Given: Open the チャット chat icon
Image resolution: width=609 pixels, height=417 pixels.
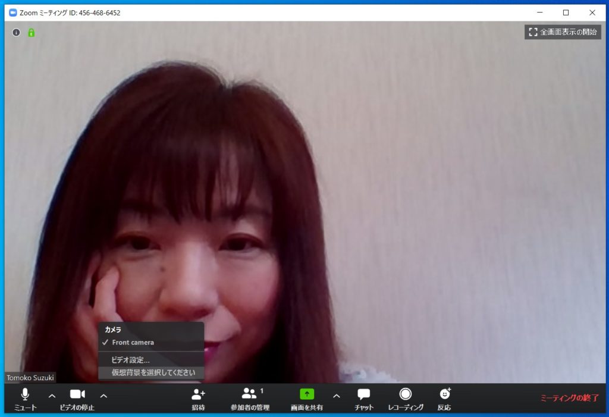Looking at the screenshot, I should [363, 394].
